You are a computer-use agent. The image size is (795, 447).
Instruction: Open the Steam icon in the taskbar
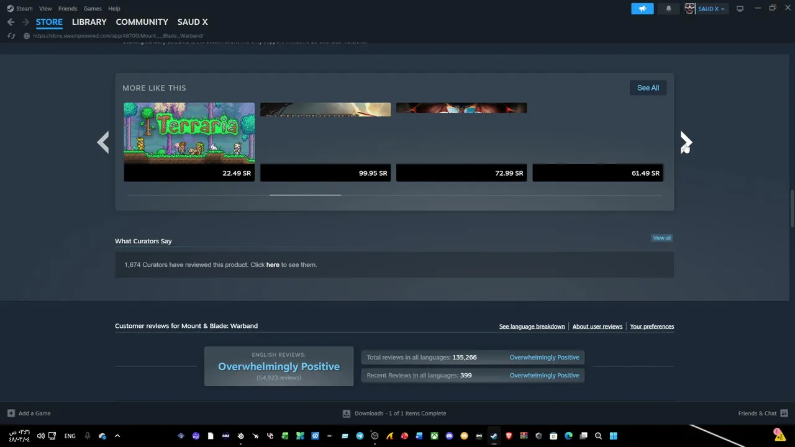(x=494, y=436)
